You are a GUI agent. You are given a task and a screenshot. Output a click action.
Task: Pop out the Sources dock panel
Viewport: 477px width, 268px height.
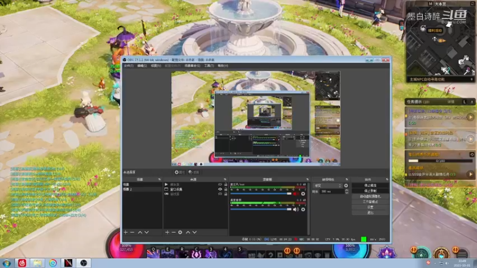225,180
